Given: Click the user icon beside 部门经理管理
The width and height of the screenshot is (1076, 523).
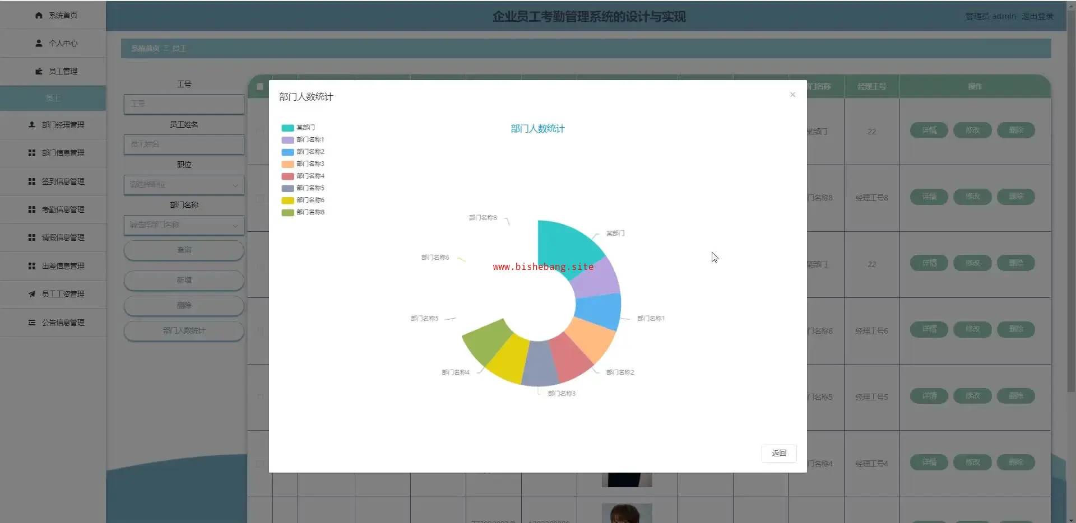Looking at the screenshot, I should click(x=32, y=125).
